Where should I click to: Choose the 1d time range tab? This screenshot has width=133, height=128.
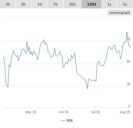click(40, 4)
